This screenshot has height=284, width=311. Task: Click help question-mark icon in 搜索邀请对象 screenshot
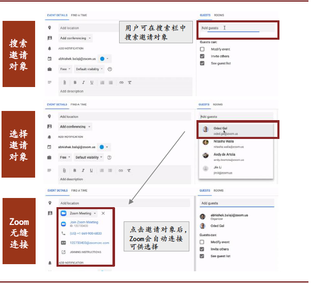(109, 69)
